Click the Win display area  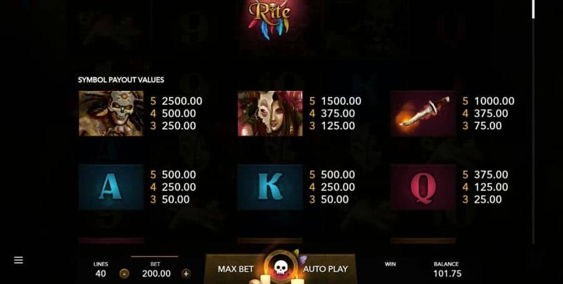tap(390, 269)
